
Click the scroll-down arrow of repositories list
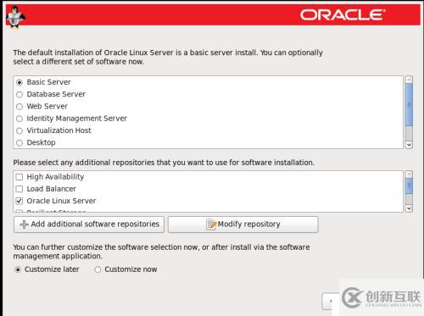point(409,208)
